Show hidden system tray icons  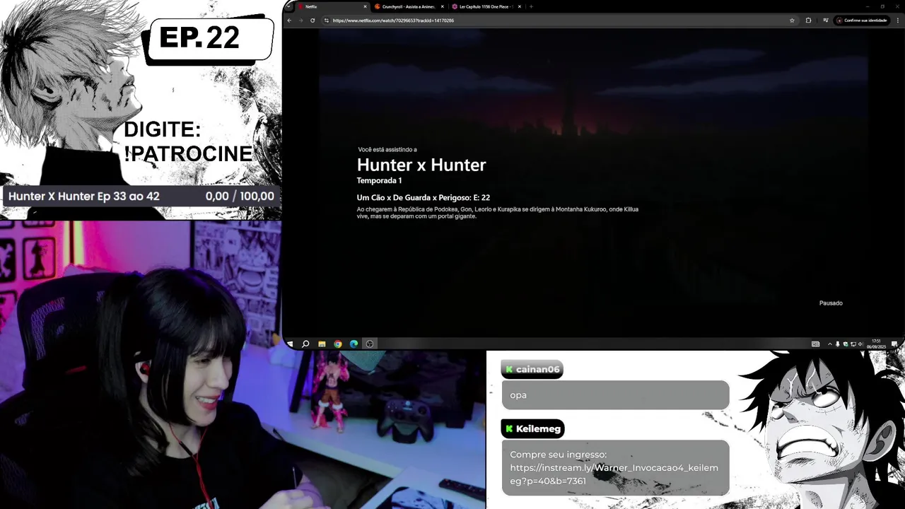coord(829,344)
